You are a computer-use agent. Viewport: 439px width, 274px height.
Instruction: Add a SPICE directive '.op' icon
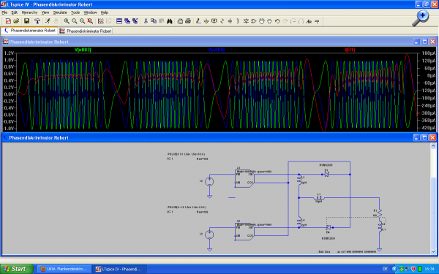317,21
